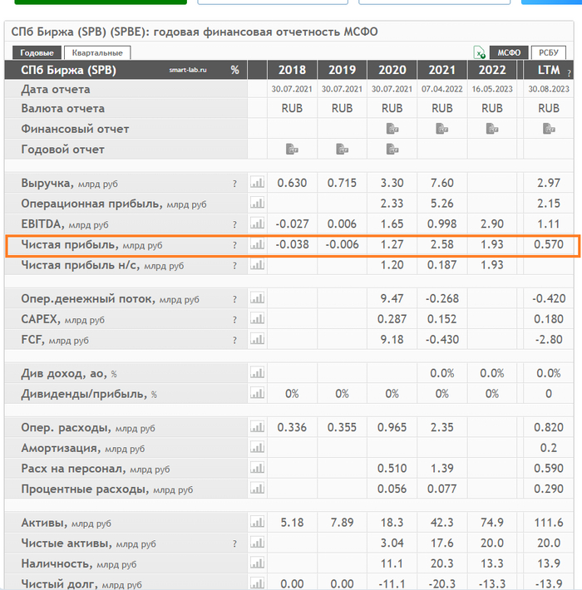This screenshot has height=590, width=582.
Task: Click the page title СПб Биржа heading
Action: [195, 32]
